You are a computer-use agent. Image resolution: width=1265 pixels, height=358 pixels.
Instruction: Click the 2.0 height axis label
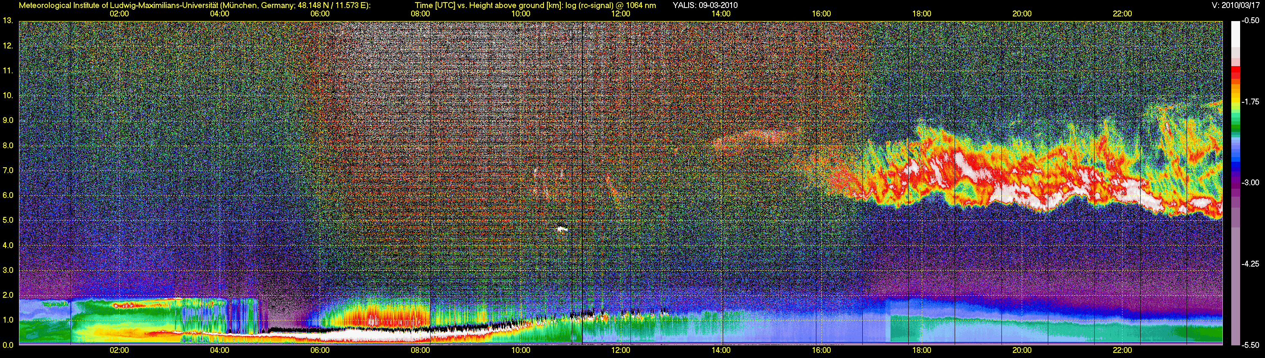[8, 295]
